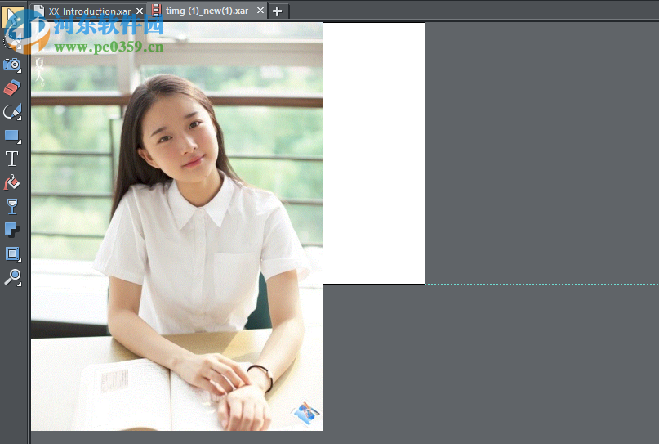Click the photo of the girl on canvas
This screenshot has width=659, height=444.
click(x=177, y=226)
